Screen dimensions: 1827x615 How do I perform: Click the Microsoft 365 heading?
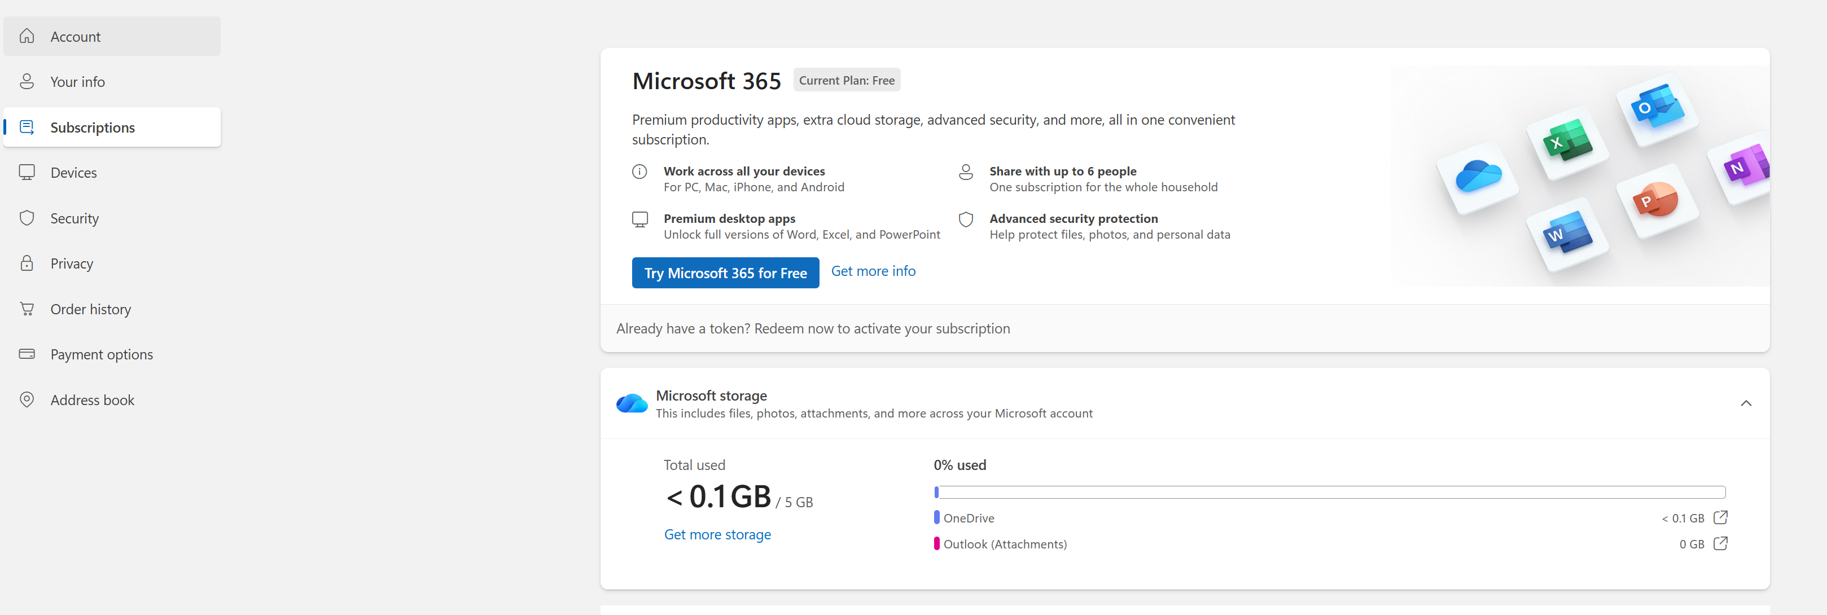tap(707, 81)
